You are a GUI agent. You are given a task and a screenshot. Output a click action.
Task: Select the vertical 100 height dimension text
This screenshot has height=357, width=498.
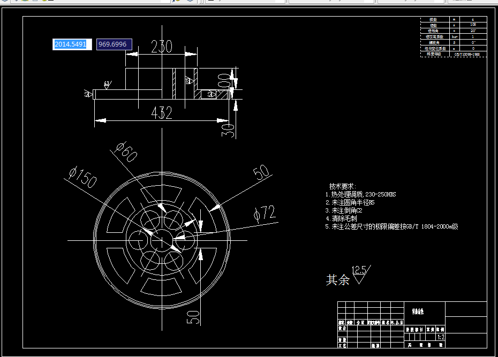coord(224,81)
